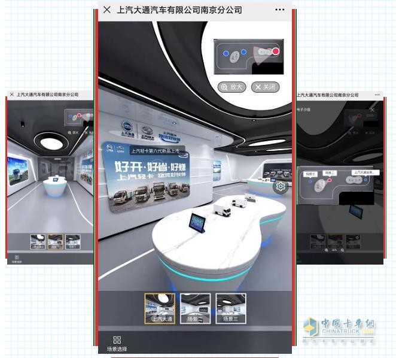Tap the 上汽大通 logo sign on the wall

pos(127,129)
